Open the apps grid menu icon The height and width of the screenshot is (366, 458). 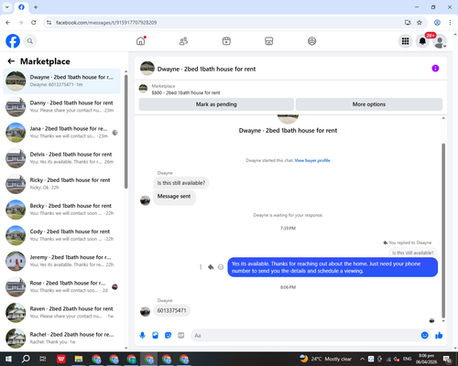click(x=405, y=41)
